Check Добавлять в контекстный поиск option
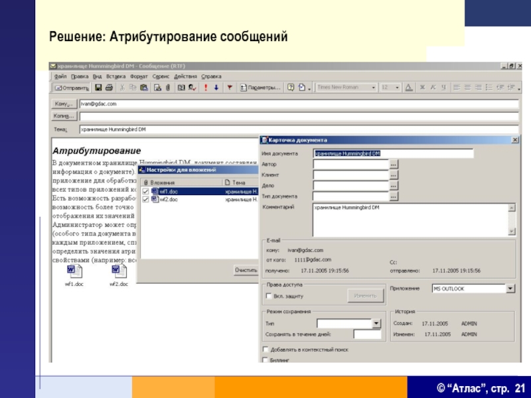The height and width of the screenshot is (398, 531). click(x=265, y=349)
